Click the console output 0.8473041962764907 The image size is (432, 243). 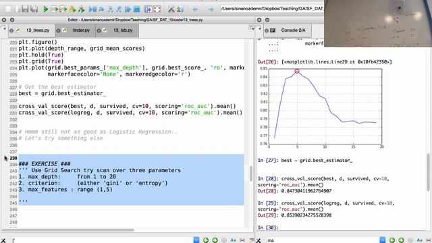(306, 191)
